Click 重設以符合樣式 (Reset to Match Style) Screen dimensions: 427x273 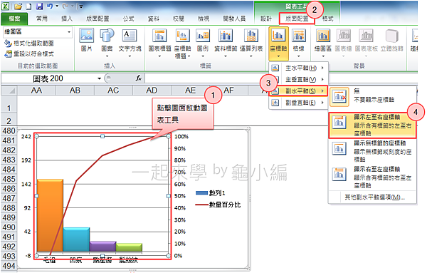pos(29,53)
